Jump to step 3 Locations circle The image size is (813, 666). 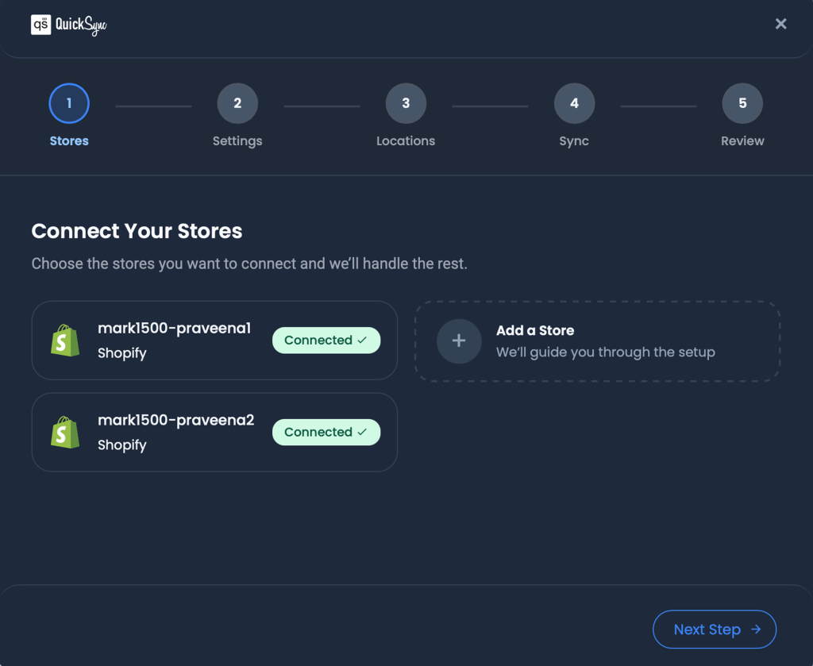pos(406,102)
